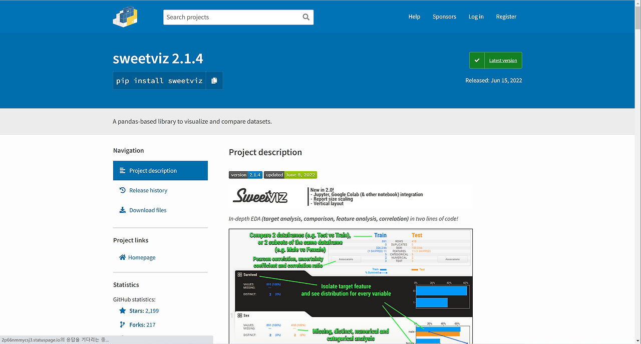Viewport: 641px width, 344px height.
Task: Click the magnifying glass search icon
Action: [306, 17]
